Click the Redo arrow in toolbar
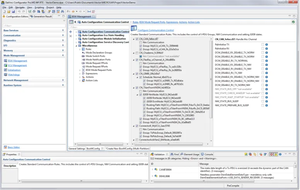This screenshot has height=190, width=300. pos(24,12)
